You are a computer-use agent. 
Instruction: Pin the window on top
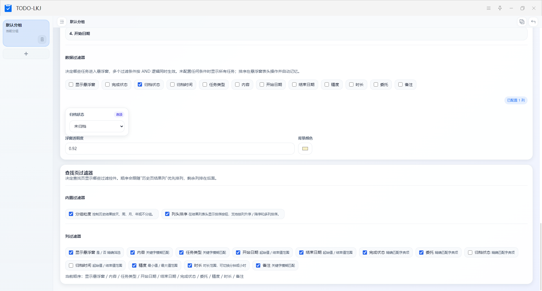coord(500,8)
